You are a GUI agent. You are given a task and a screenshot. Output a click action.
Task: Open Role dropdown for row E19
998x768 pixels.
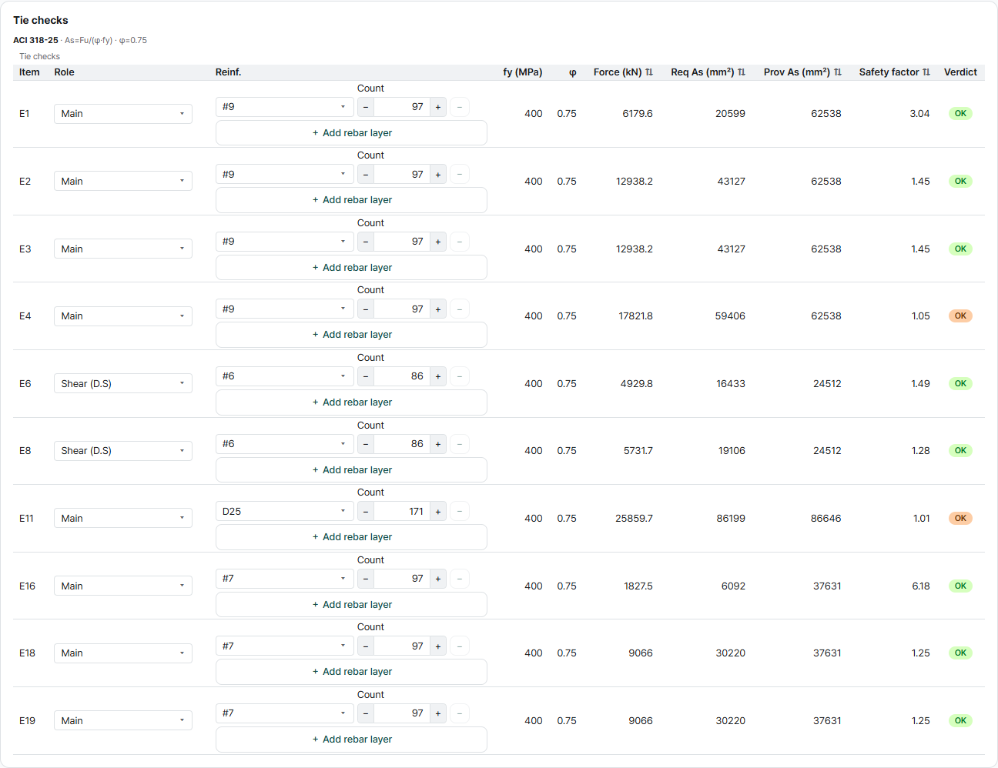pyautogui.click(x=123, y=721)
